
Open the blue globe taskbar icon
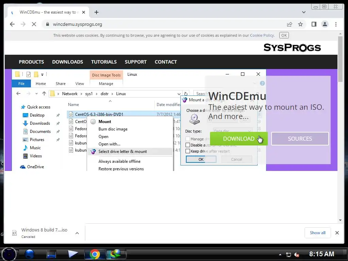point(30,254)
